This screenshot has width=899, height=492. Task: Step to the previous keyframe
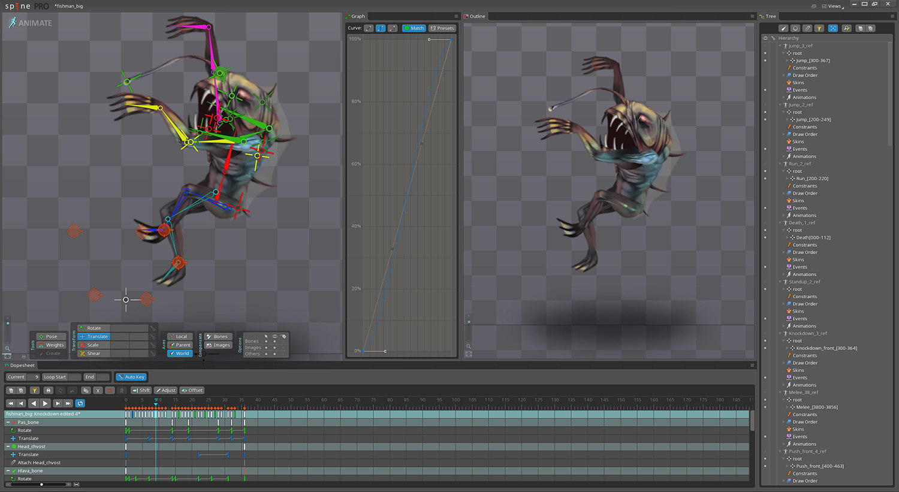22,403
